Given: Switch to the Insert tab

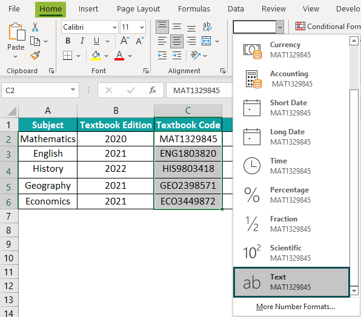Looking at the screenshot, I should 88,9.
